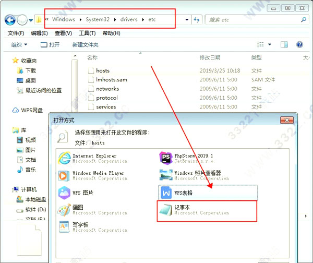Click 新建文件夹 in the toolbar

85,44
